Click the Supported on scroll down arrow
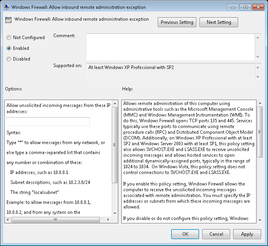268x246 pixels. coord(258,77)
